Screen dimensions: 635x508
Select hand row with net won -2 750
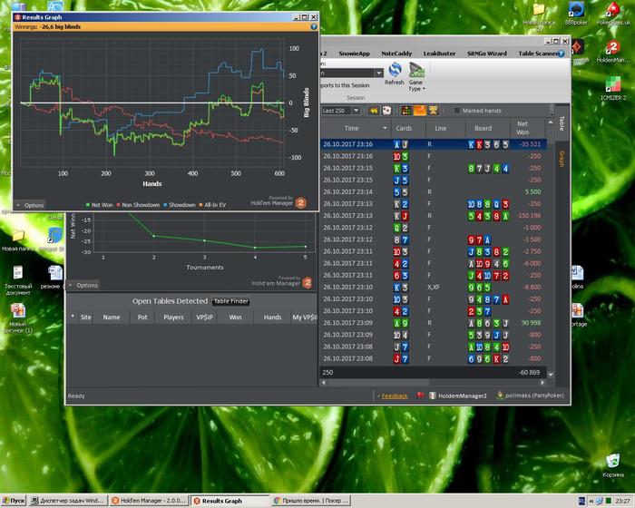[434, 251]
